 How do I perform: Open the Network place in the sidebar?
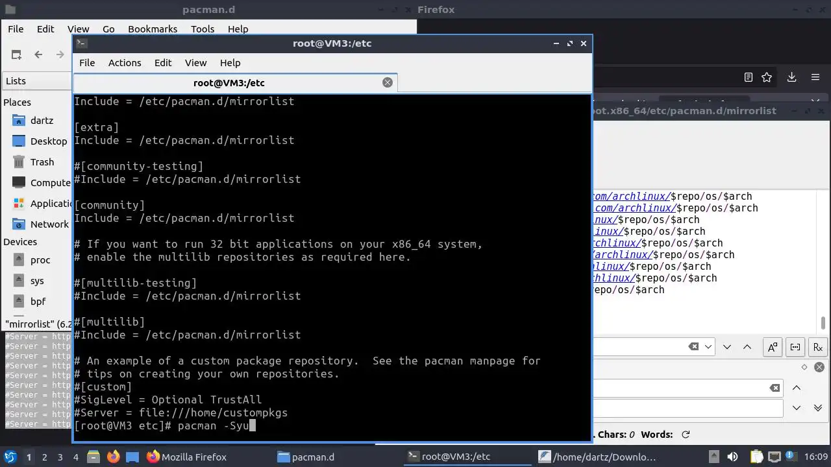[39, 224]
